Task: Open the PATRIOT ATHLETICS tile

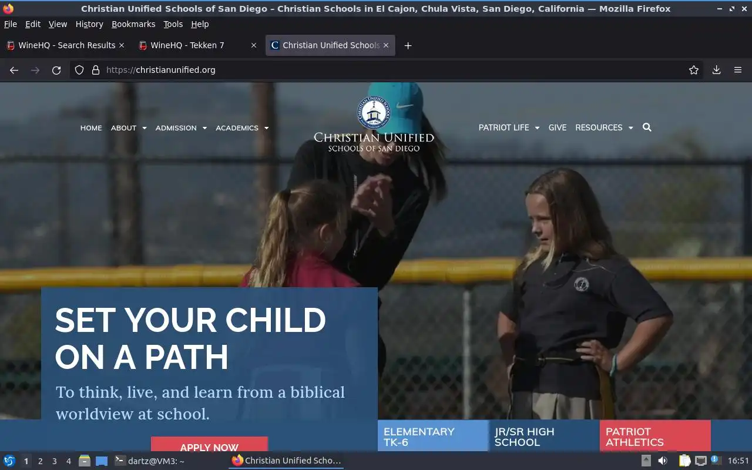Action: point(655,436)
